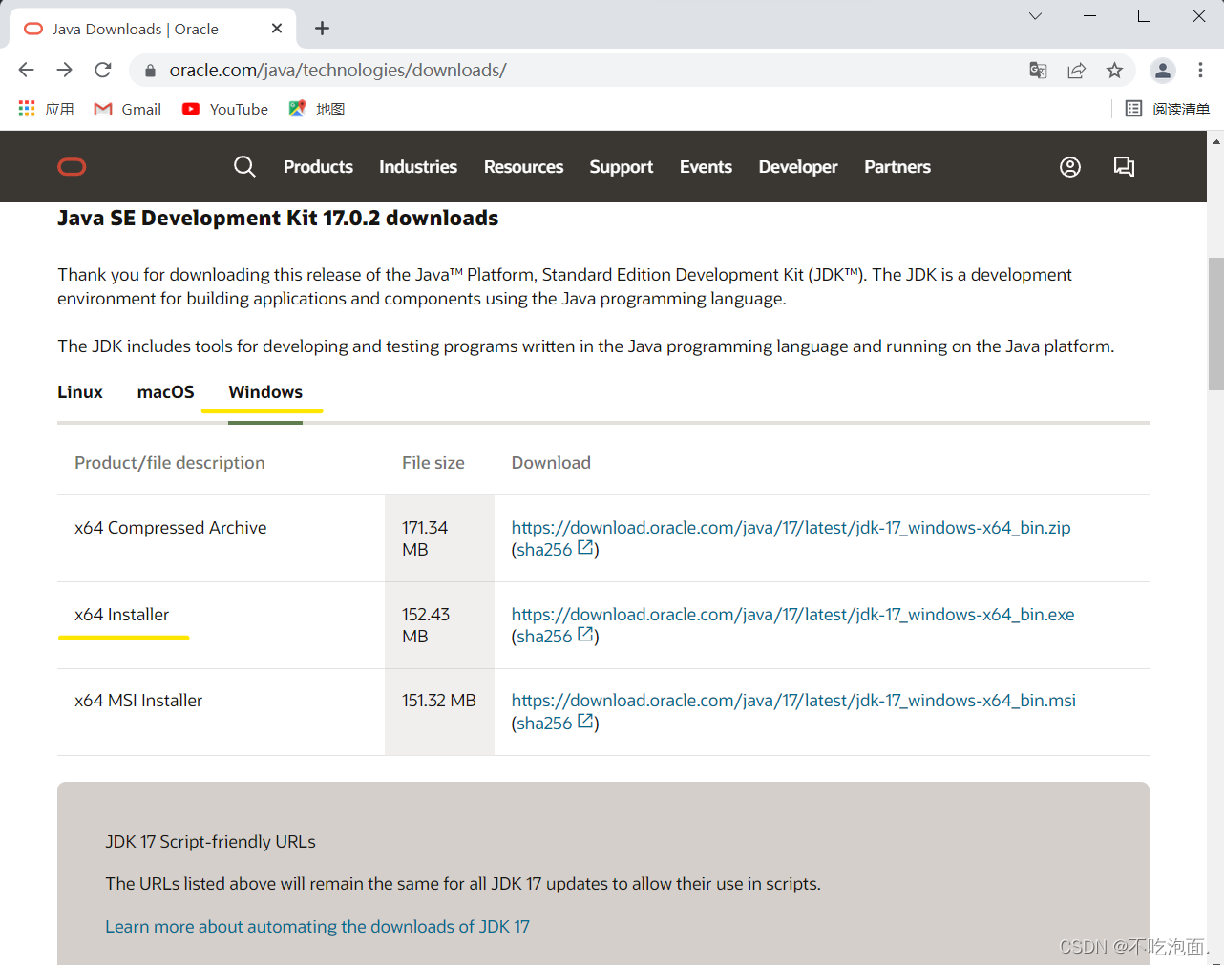Open the Apps grid bookmark
Screen dimensions: 1224x965
pyautogui.click(x=46, y=109)
